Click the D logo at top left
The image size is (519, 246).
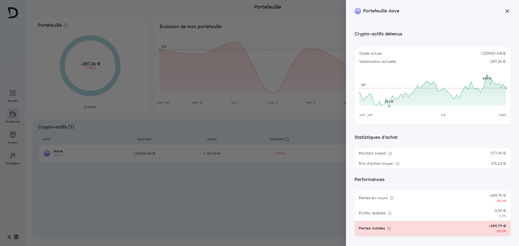click(13, 13)
